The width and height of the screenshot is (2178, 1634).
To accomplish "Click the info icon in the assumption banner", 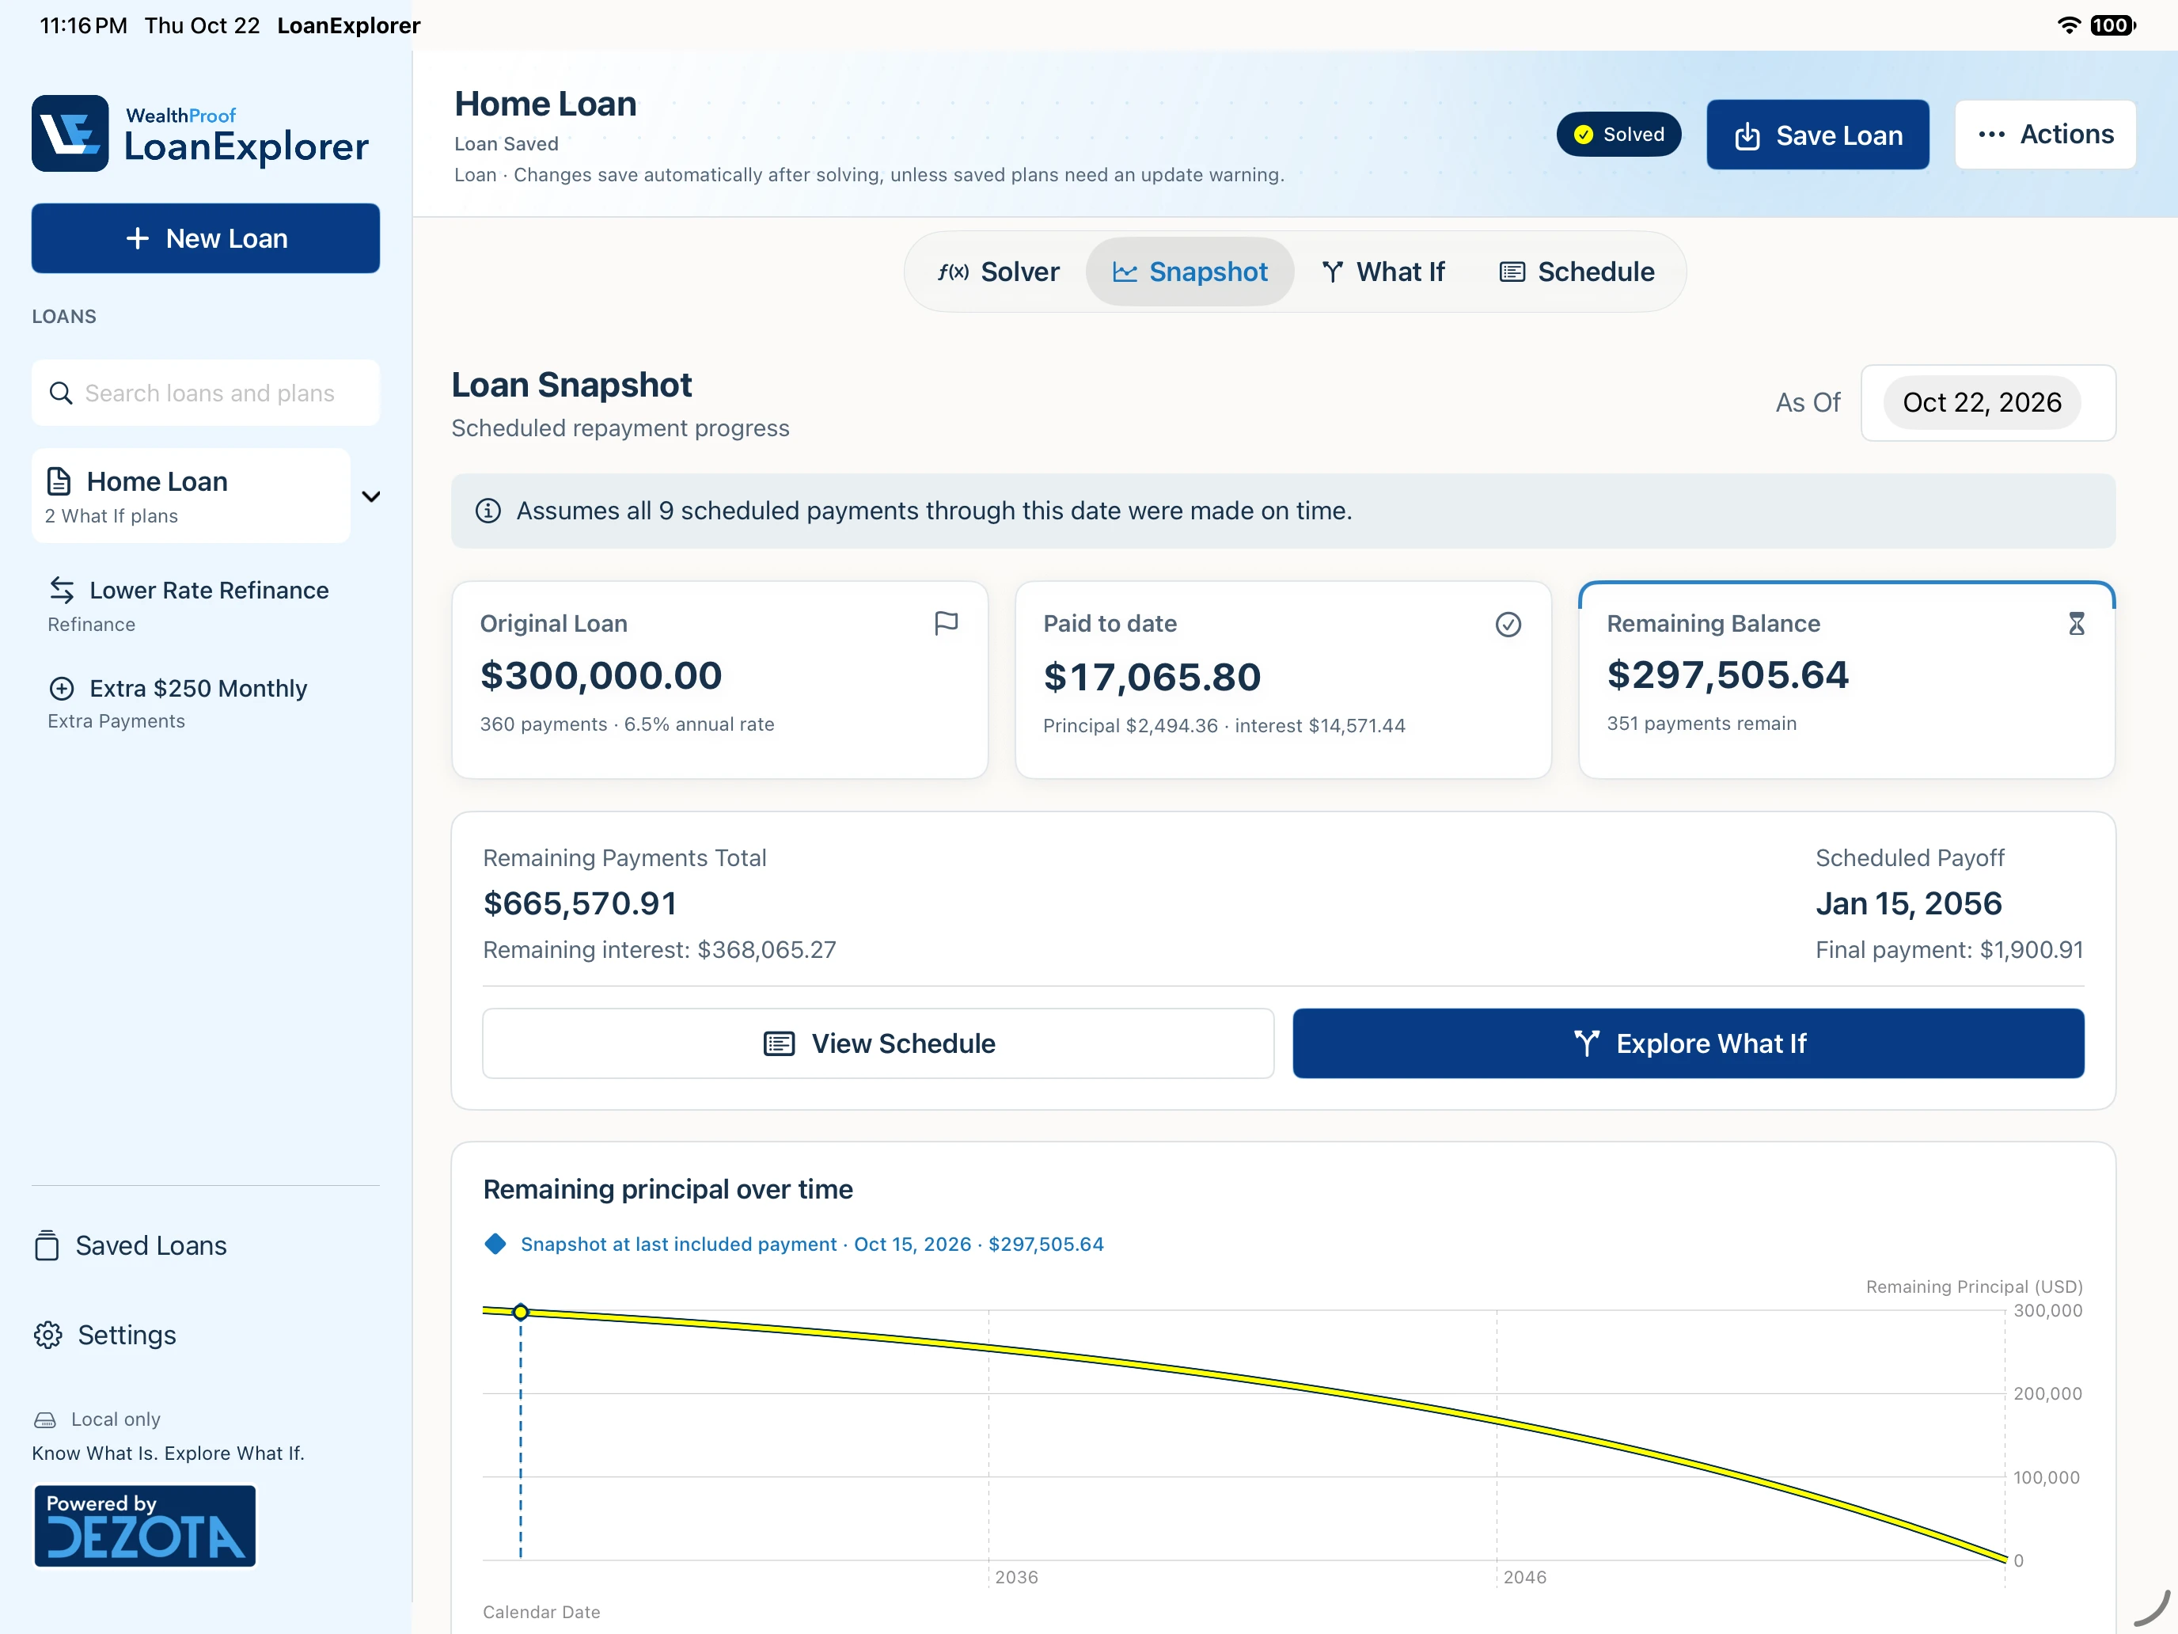I will point(488,511).
